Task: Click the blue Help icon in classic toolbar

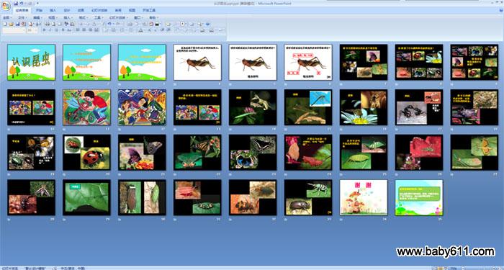Action: point(207,24)
